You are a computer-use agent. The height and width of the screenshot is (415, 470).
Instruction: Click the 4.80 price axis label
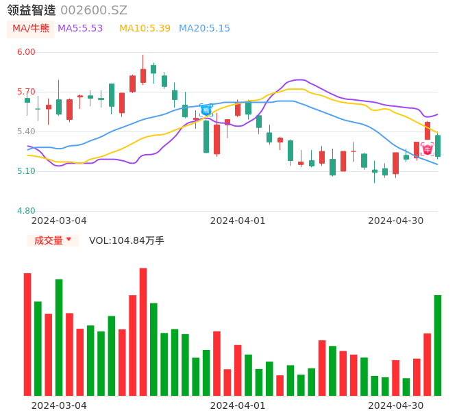[x=25, y=211]
